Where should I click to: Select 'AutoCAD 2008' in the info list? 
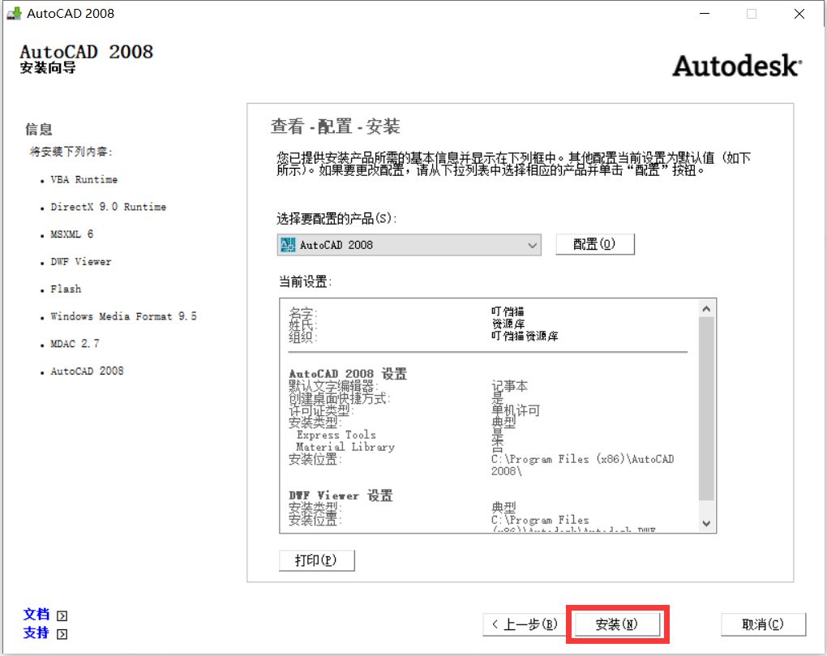(x=87, y=371)
